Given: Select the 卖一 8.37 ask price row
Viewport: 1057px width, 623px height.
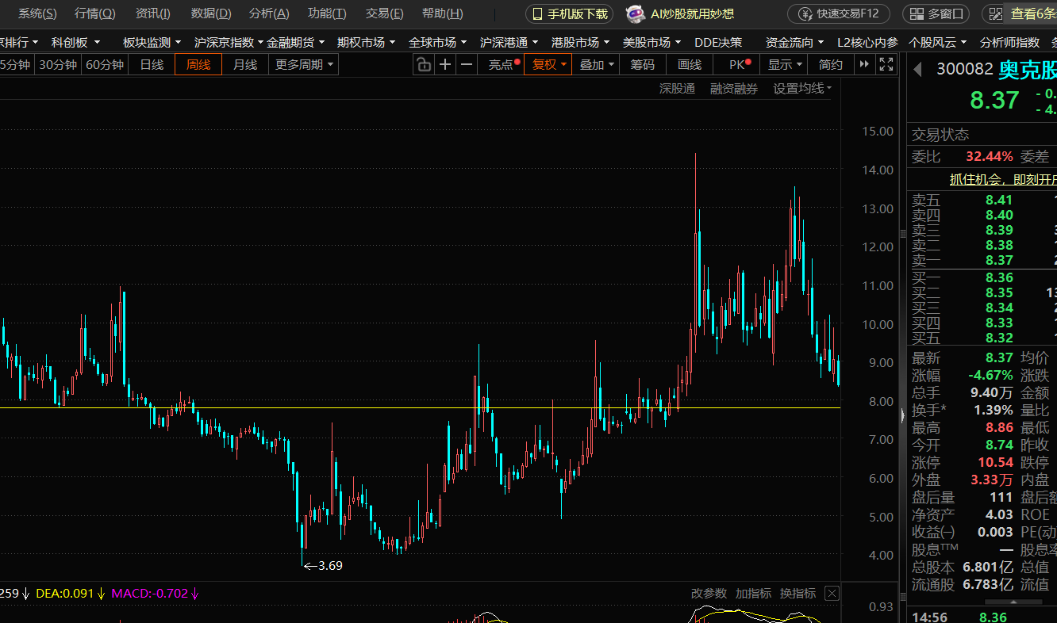Looking at the screenshot, I should [984, 260].
